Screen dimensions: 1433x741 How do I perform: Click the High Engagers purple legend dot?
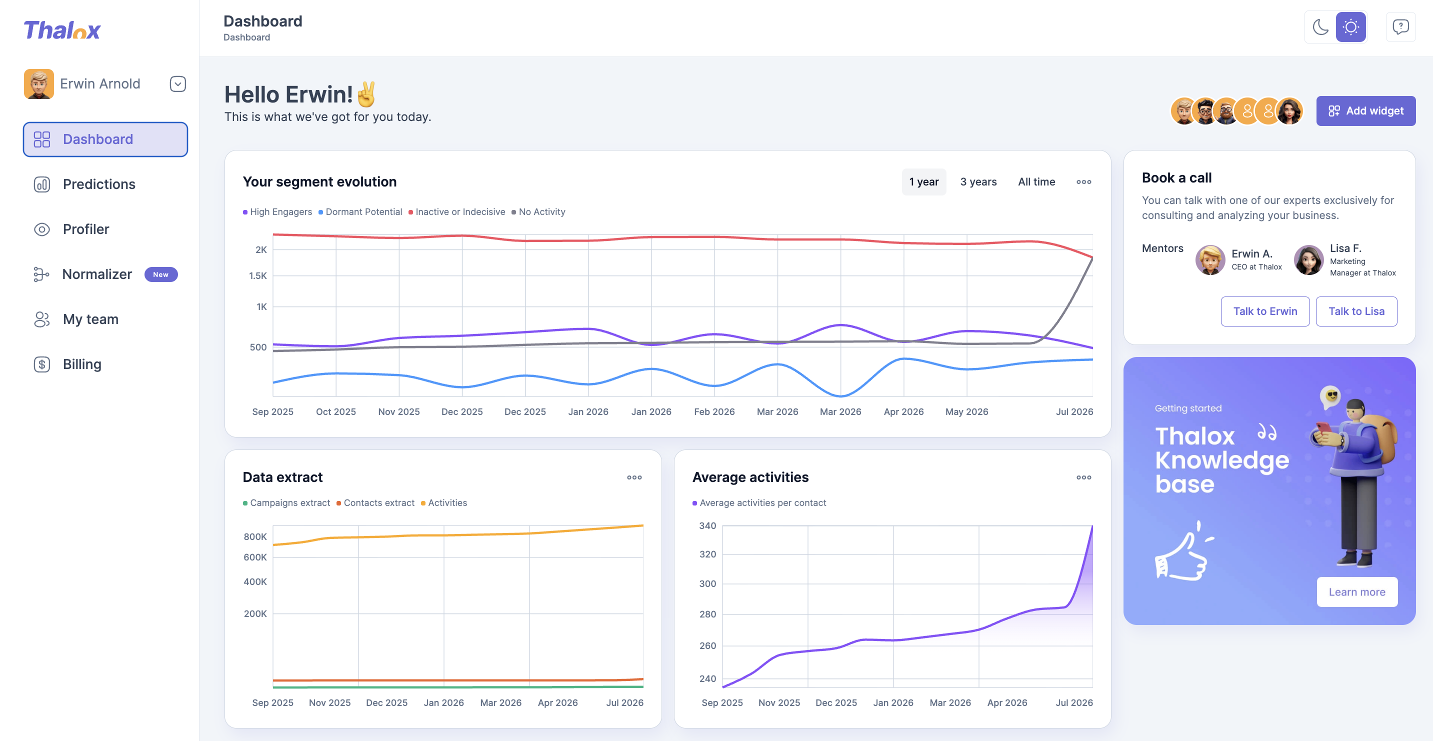coord(245,212)
